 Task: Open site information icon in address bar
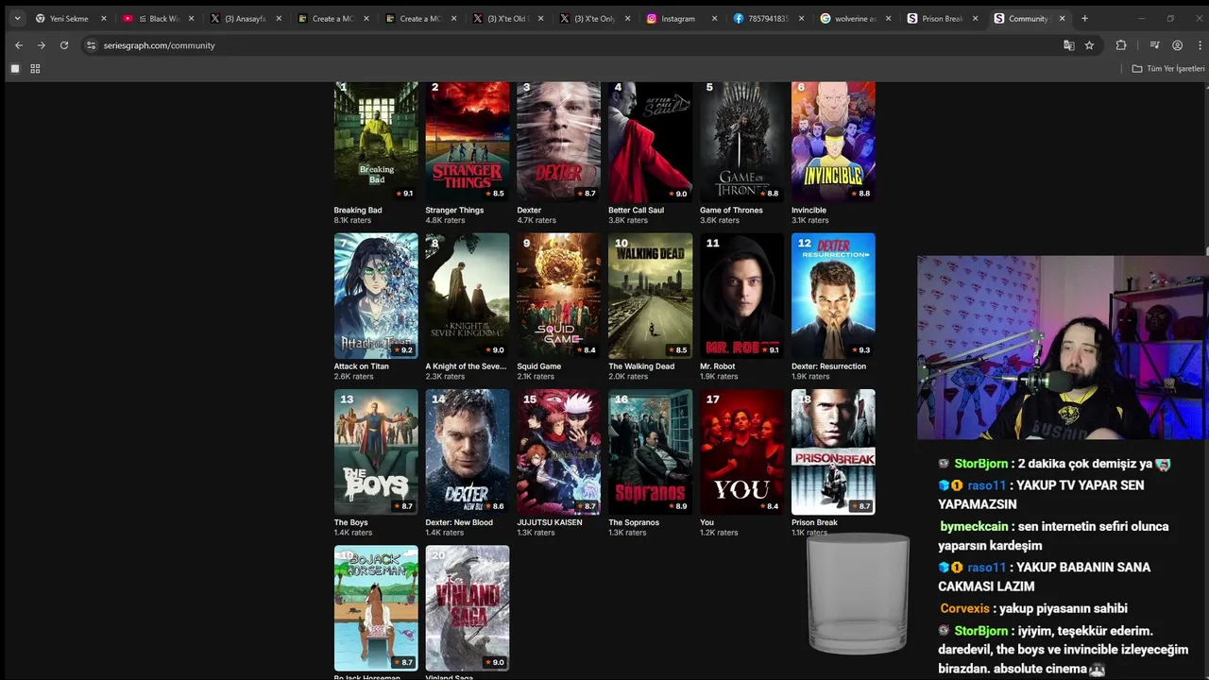click(91, 45)
